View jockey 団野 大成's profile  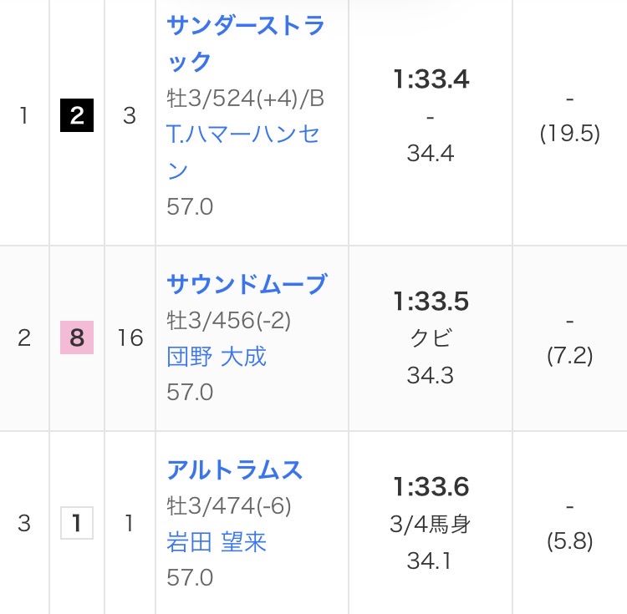[x=217, y=357]
